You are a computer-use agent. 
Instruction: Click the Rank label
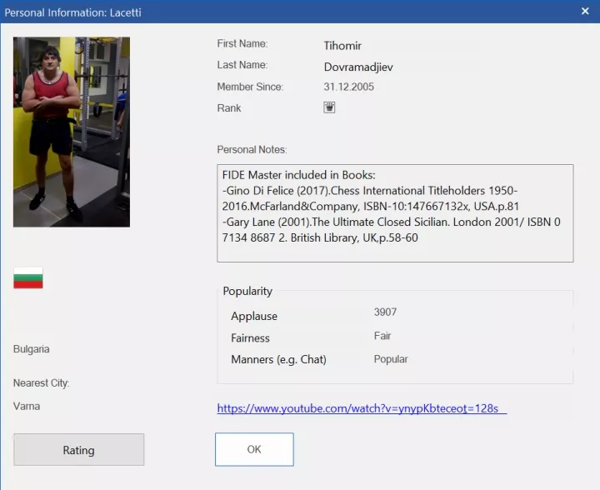229,108
